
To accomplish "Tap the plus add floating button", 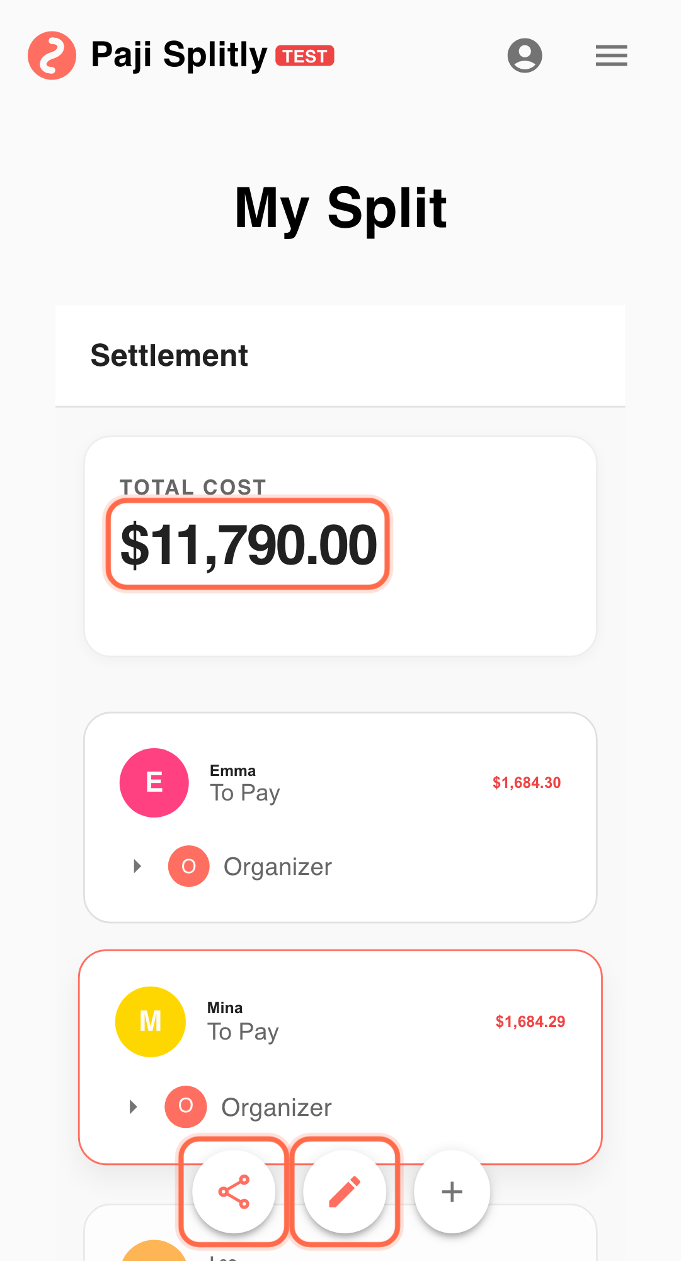I will (x=452, y=1191).
